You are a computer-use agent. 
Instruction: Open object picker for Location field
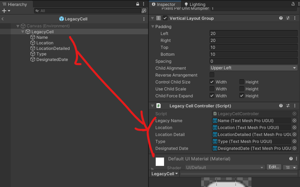tap(294, 127)
